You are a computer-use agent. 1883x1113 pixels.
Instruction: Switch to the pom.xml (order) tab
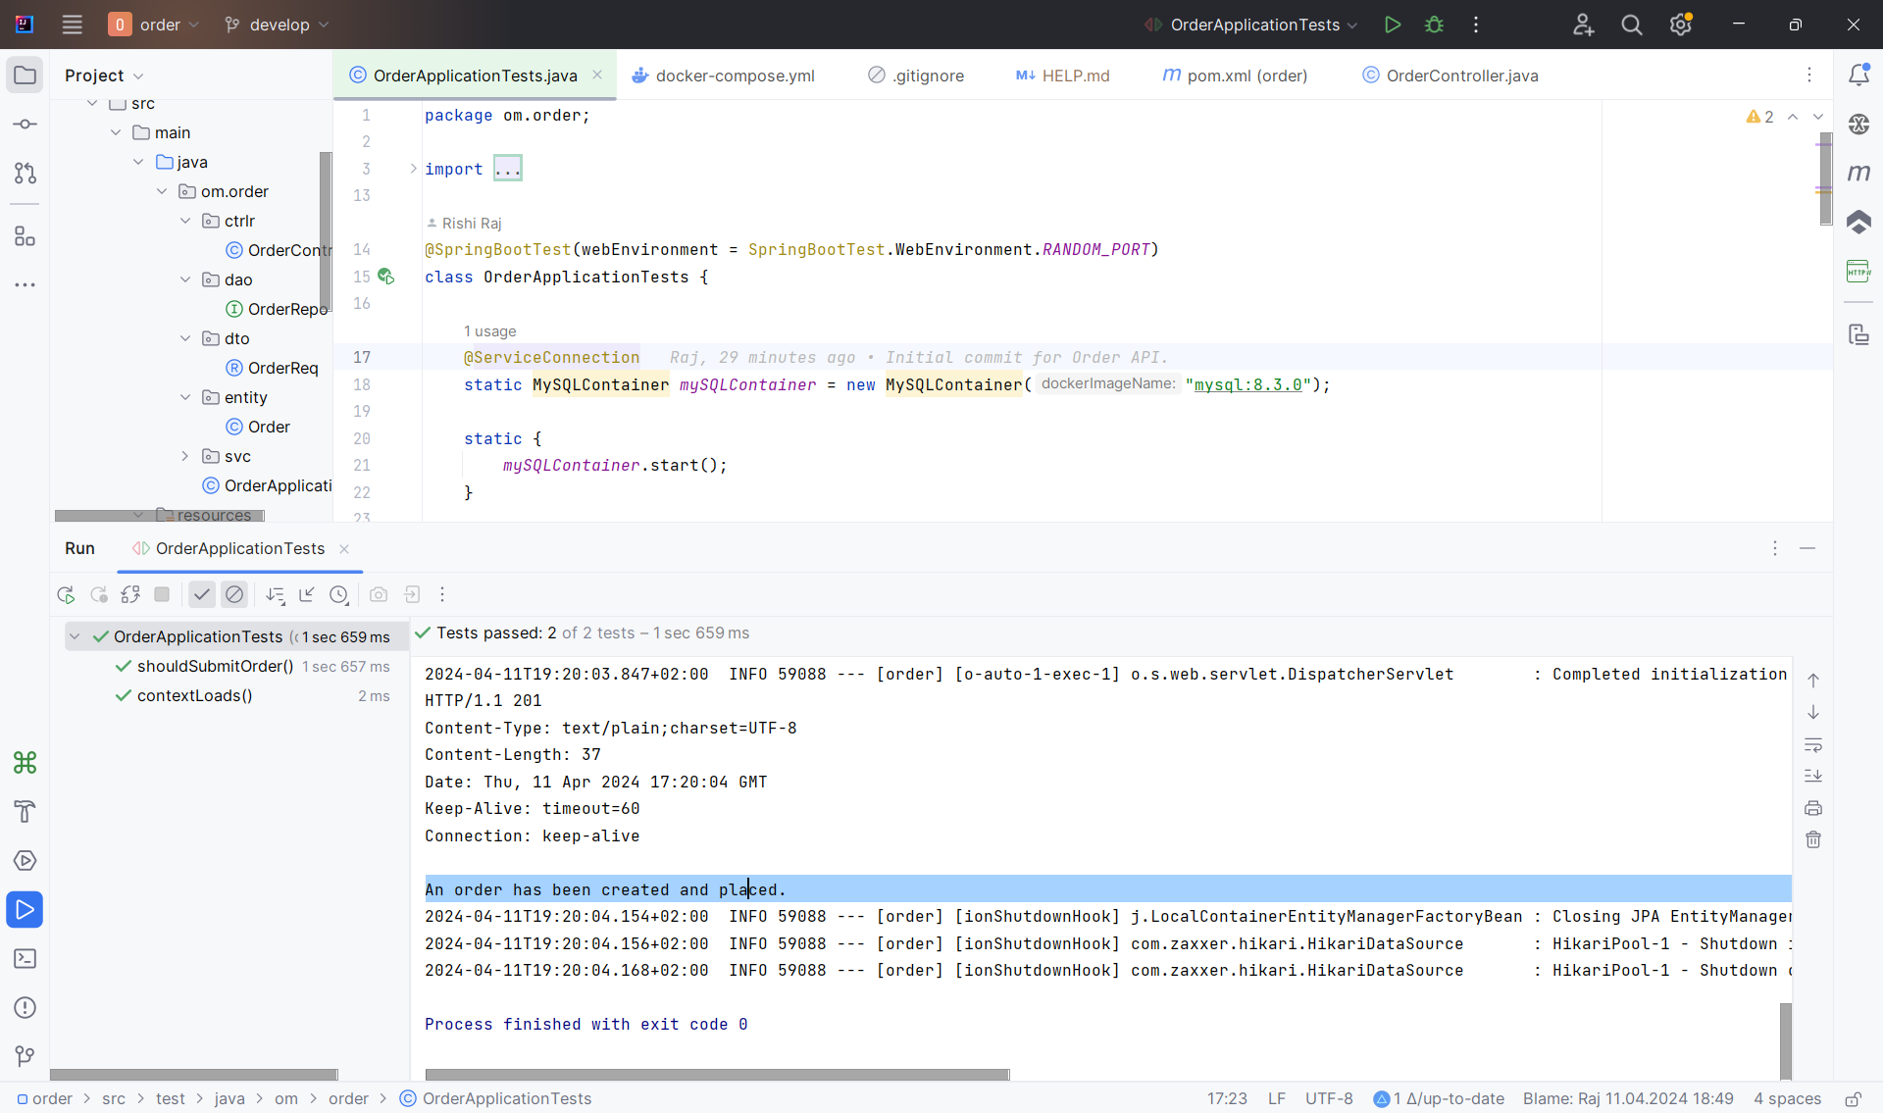pyautogui.click(x=1246, y=76)
